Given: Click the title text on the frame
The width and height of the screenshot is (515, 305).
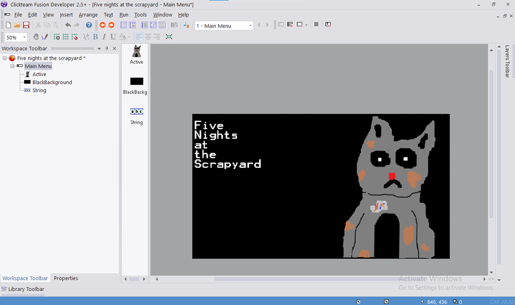Looking at the screenshot, I should [228, 144].
